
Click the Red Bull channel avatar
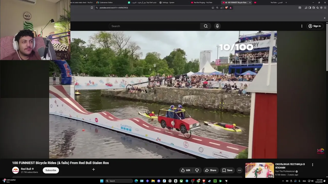(16, 170)
